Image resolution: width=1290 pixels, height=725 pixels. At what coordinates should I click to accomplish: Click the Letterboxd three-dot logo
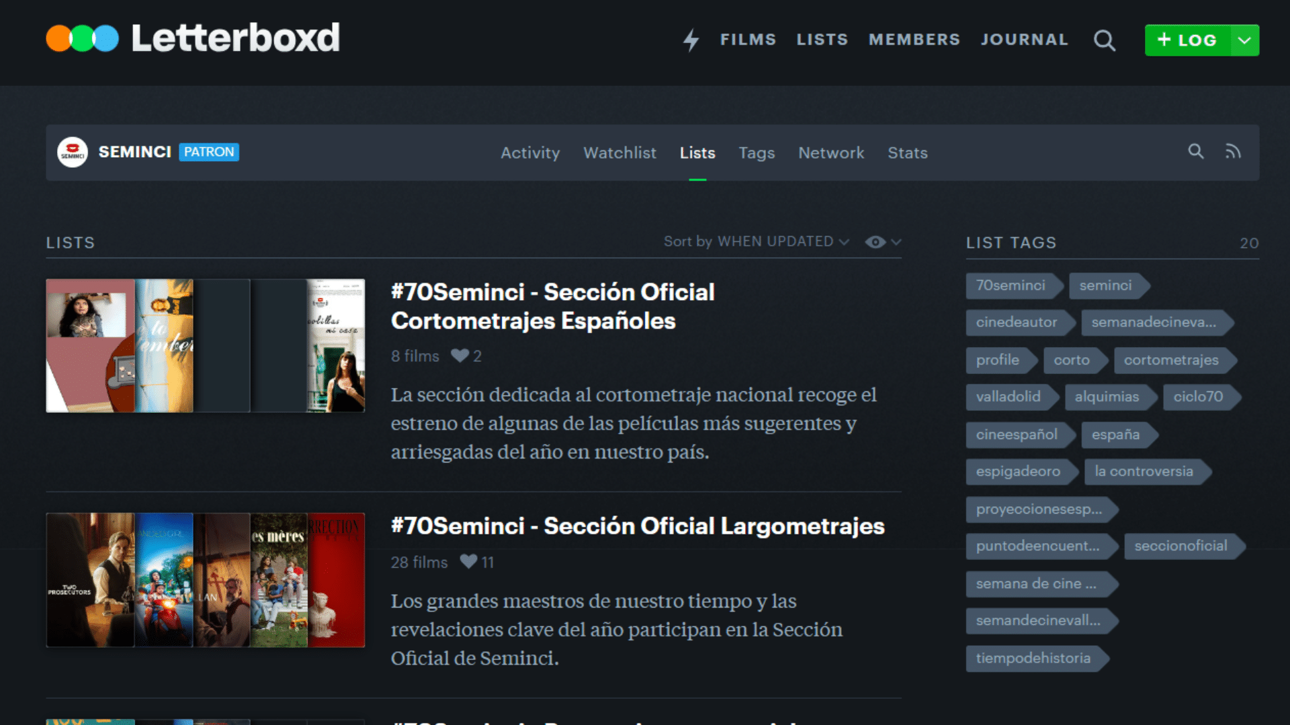(82, 38)
